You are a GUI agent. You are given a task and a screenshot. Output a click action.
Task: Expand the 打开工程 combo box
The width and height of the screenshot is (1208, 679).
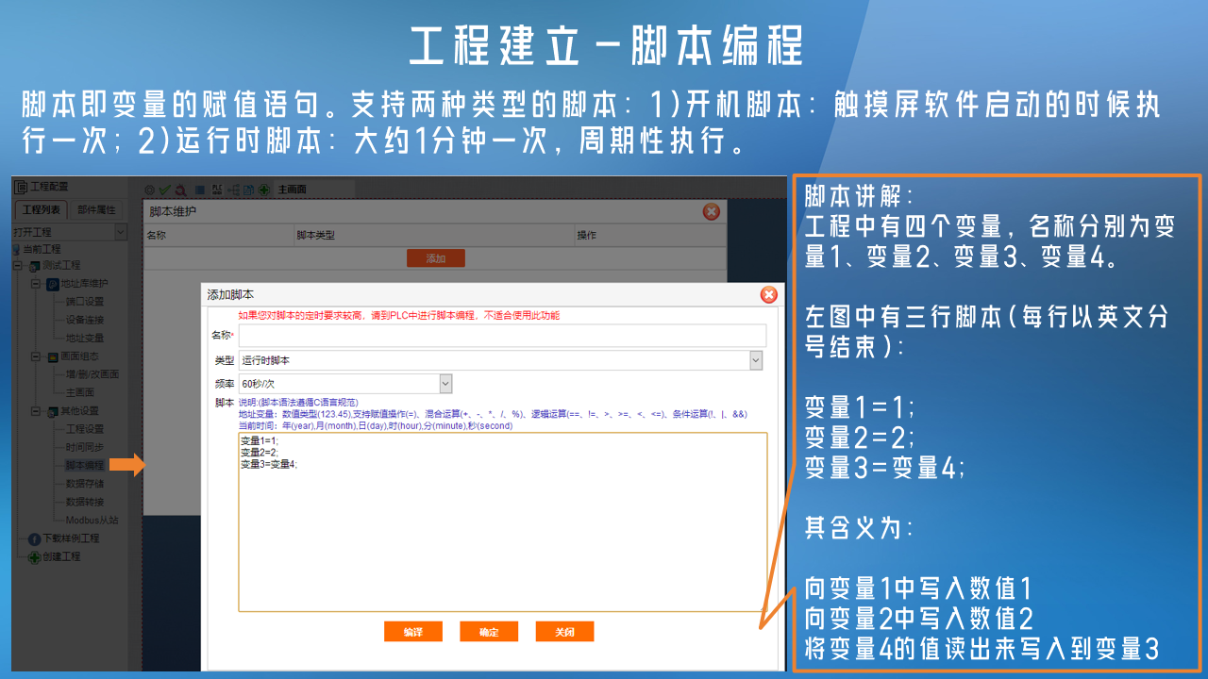120,232
